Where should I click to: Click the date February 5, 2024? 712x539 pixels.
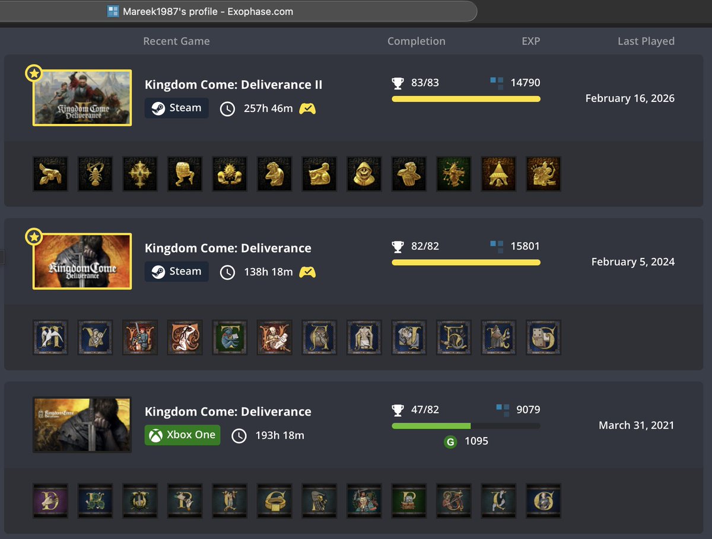(x=633, y=262)
